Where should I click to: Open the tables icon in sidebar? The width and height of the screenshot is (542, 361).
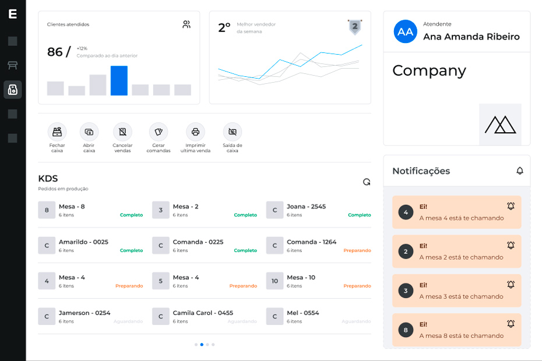coord(13,65)
